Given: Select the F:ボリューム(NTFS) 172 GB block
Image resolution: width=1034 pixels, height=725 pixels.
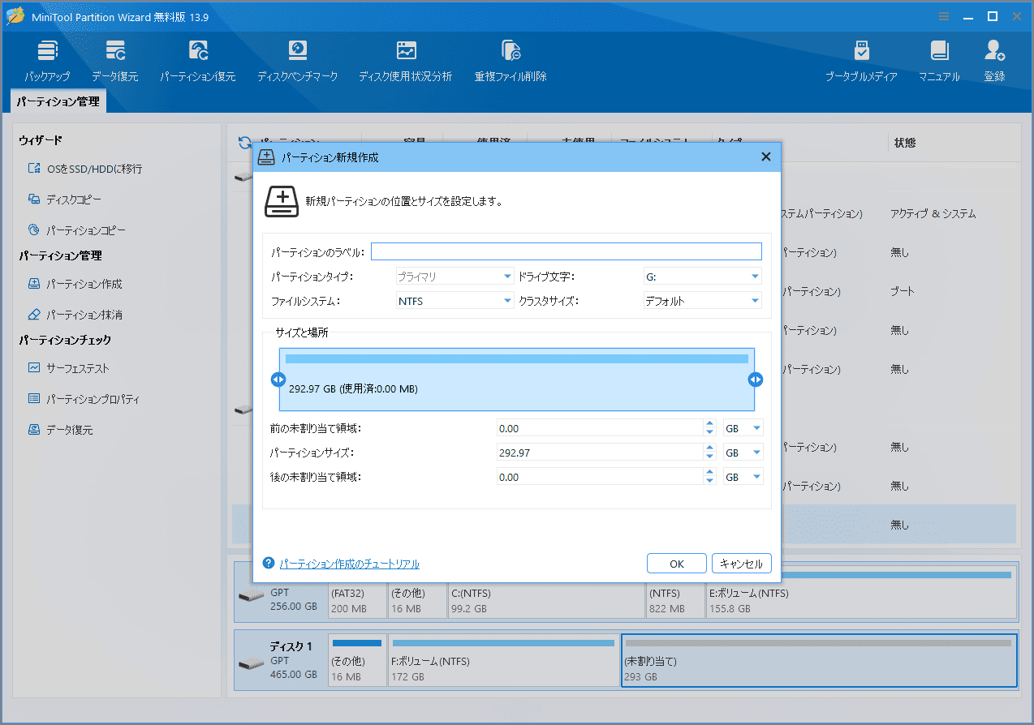Looking at the screenshot, I should (503, 660).
